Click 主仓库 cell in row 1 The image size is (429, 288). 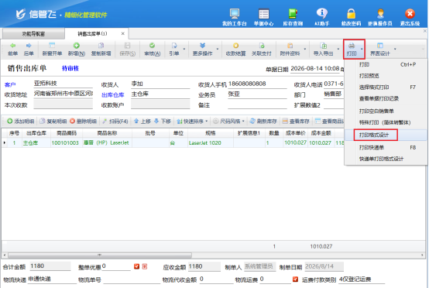(x=36, y=142)
